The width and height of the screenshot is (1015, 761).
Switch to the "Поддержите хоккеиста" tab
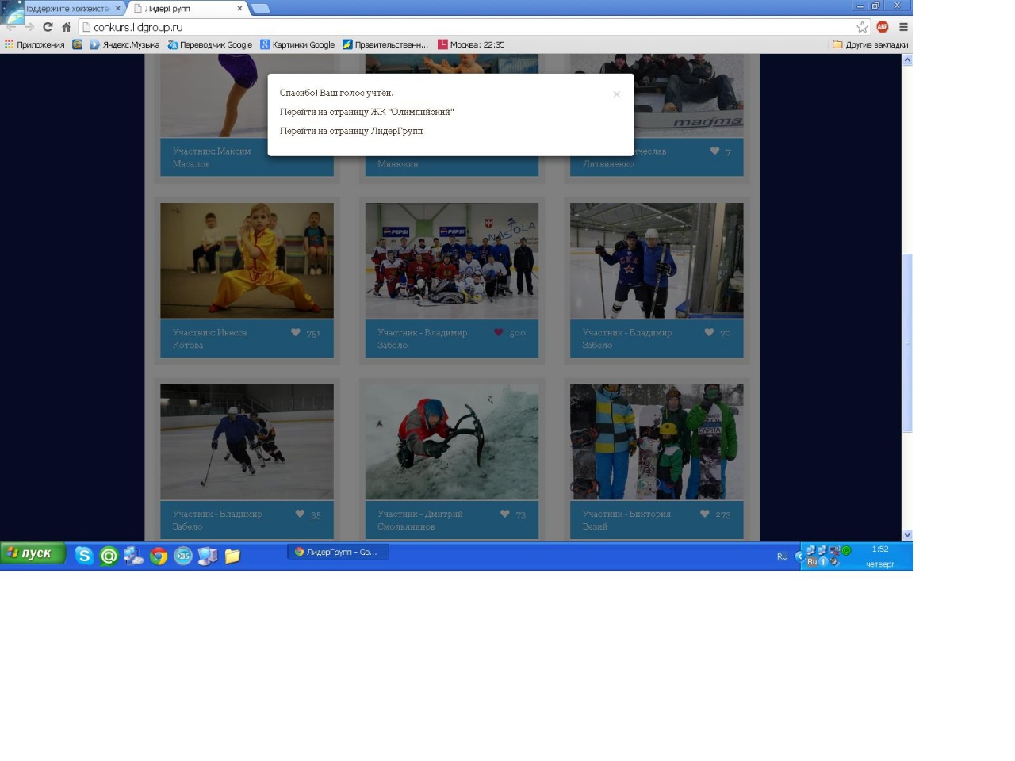67,9
